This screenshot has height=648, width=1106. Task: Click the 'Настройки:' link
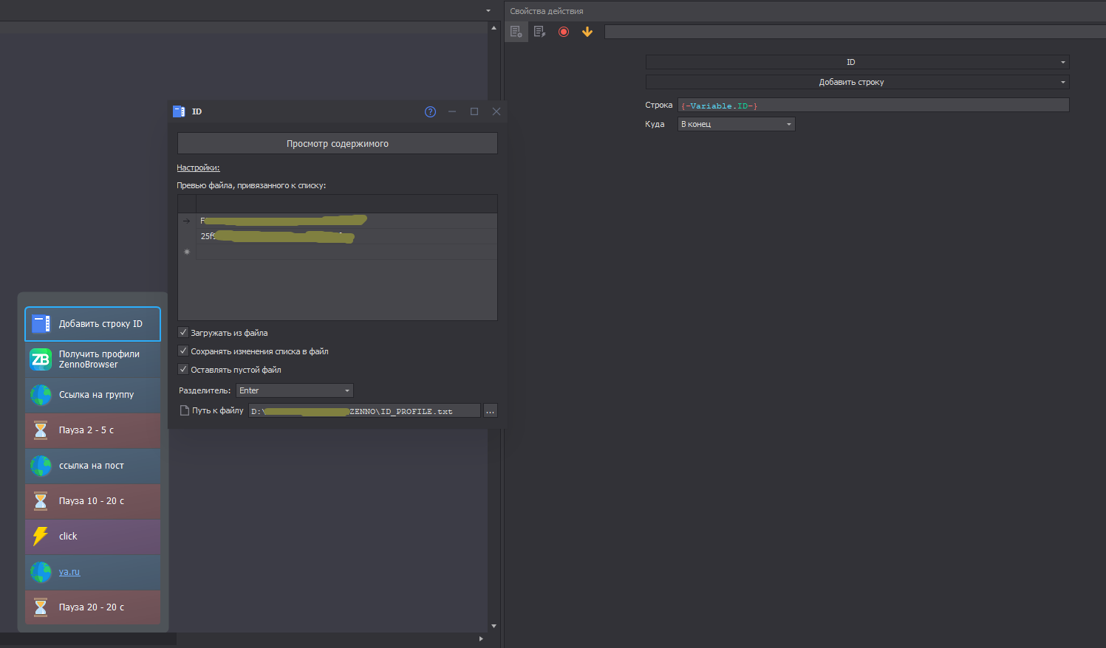[x=198, y=168]
